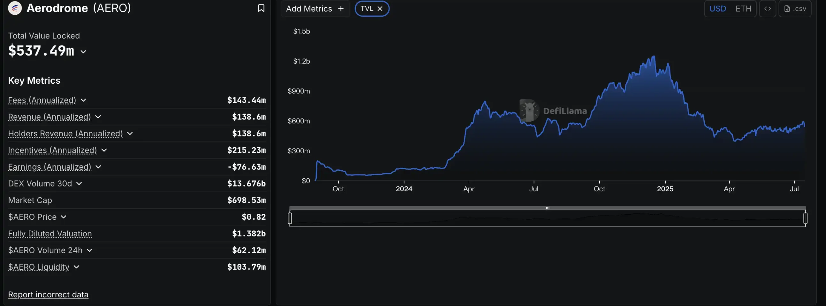Expand Fees (Annualized) details
Viewport: 826px width, 306px height.
coord(83,100)
